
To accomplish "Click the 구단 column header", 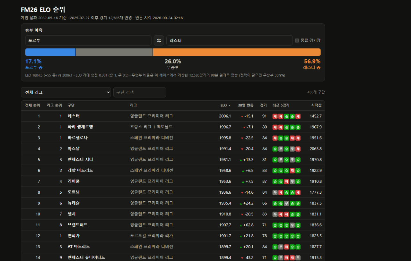I will pos(71,105).
